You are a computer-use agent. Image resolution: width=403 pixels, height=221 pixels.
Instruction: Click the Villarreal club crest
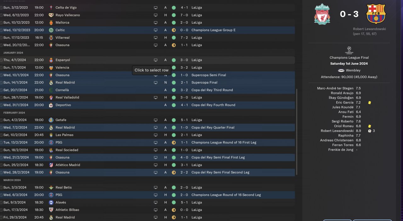coord(51,38)
